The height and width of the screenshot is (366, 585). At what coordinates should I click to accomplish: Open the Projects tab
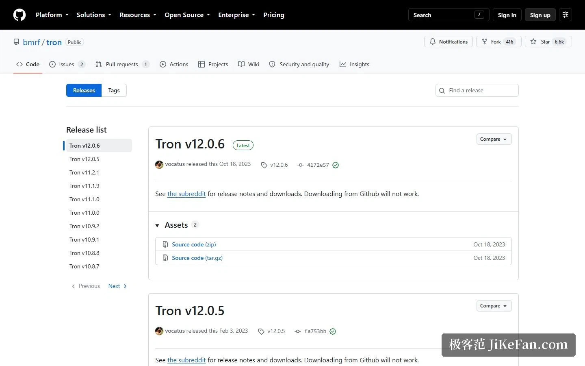213,64
